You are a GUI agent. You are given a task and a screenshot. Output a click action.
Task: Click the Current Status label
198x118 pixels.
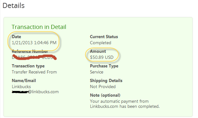click(x=104, y=37)
